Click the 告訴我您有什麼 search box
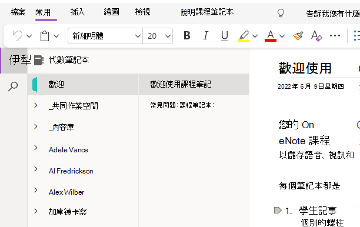This screenshot has width=360, height=227. (333, 14)
